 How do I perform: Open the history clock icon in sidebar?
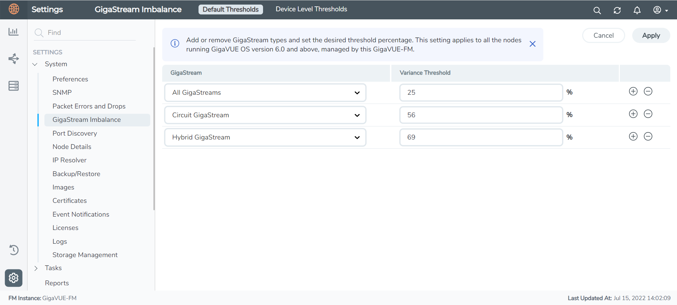click(13, 250)
